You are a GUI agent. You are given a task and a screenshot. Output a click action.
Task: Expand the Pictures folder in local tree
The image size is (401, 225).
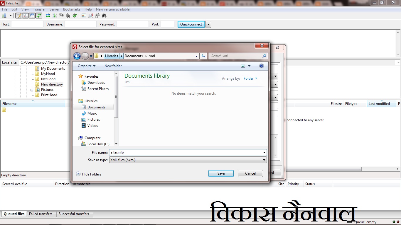point(32,90)
